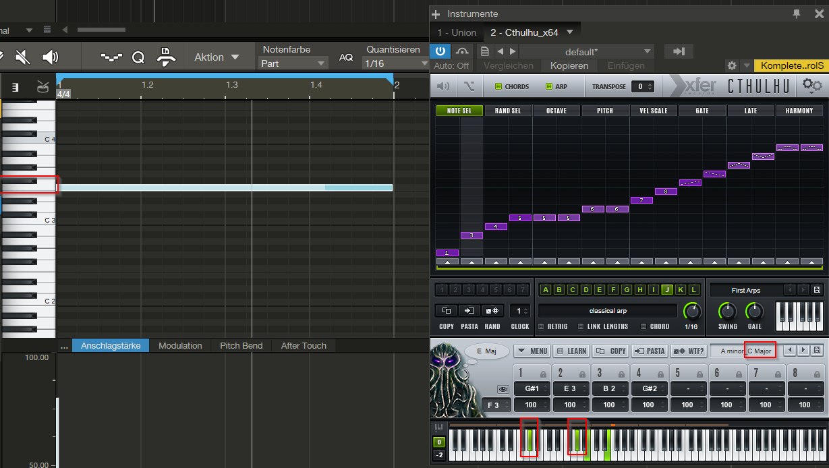Open the Notenfarbe Part dropdown
The width and height of the screenshot is (829, 468).
293,63
